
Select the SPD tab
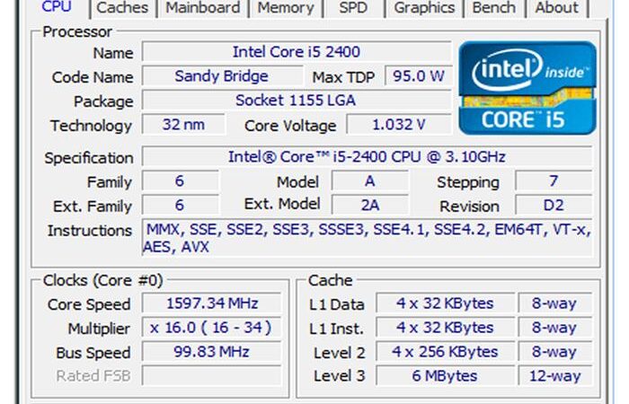click(x=352, y=7)
